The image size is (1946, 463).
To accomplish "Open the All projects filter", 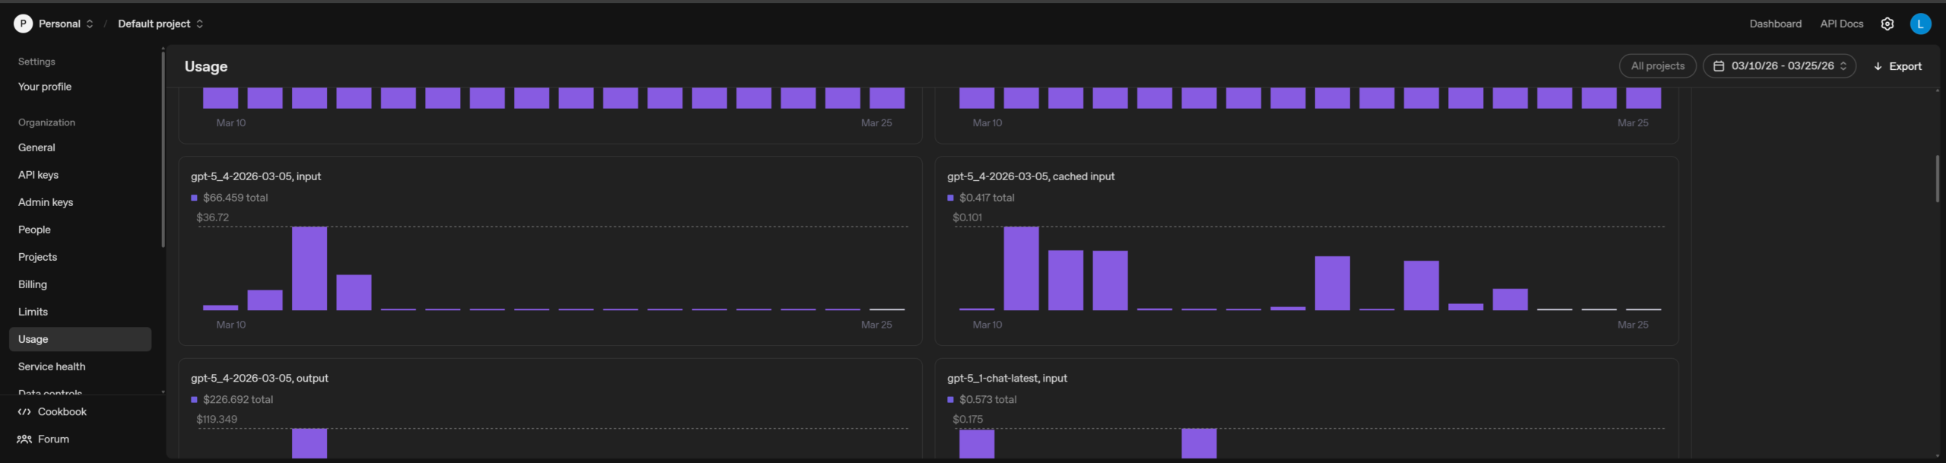I will (x=1657, y=66).
